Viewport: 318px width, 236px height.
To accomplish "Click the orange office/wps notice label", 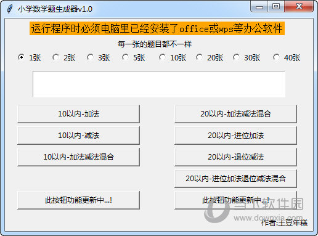I will pyautogui.click(x=157, y=28).
